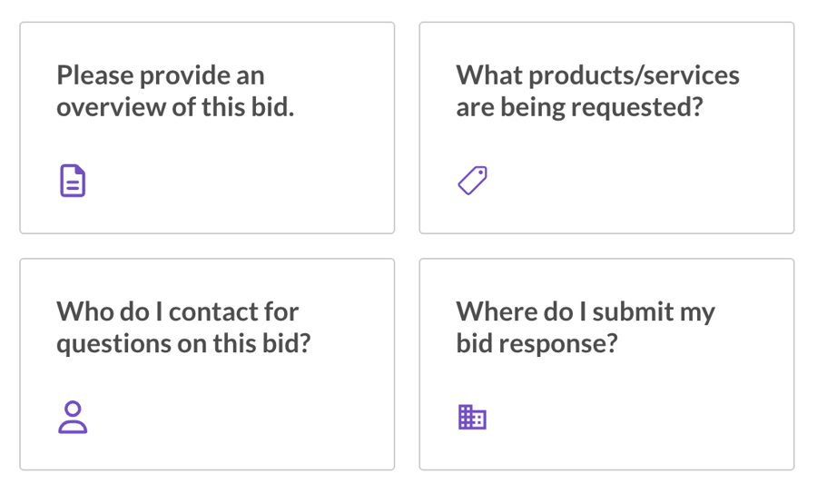Ask about requested products via the tag icon
Image resolution: width=817 pixels, height=484 pixels.
473,181
